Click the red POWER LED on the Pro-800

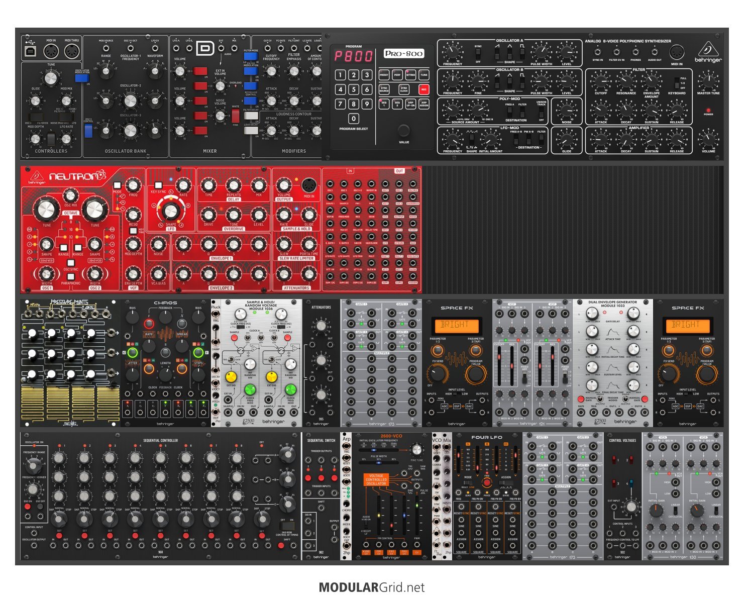point(708,110)
